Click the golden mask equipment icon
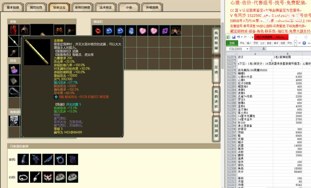The image size is (311, 188). pos(59,30)
